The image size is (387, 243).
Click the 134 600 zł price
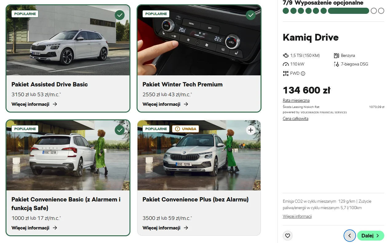click(307, 90)
